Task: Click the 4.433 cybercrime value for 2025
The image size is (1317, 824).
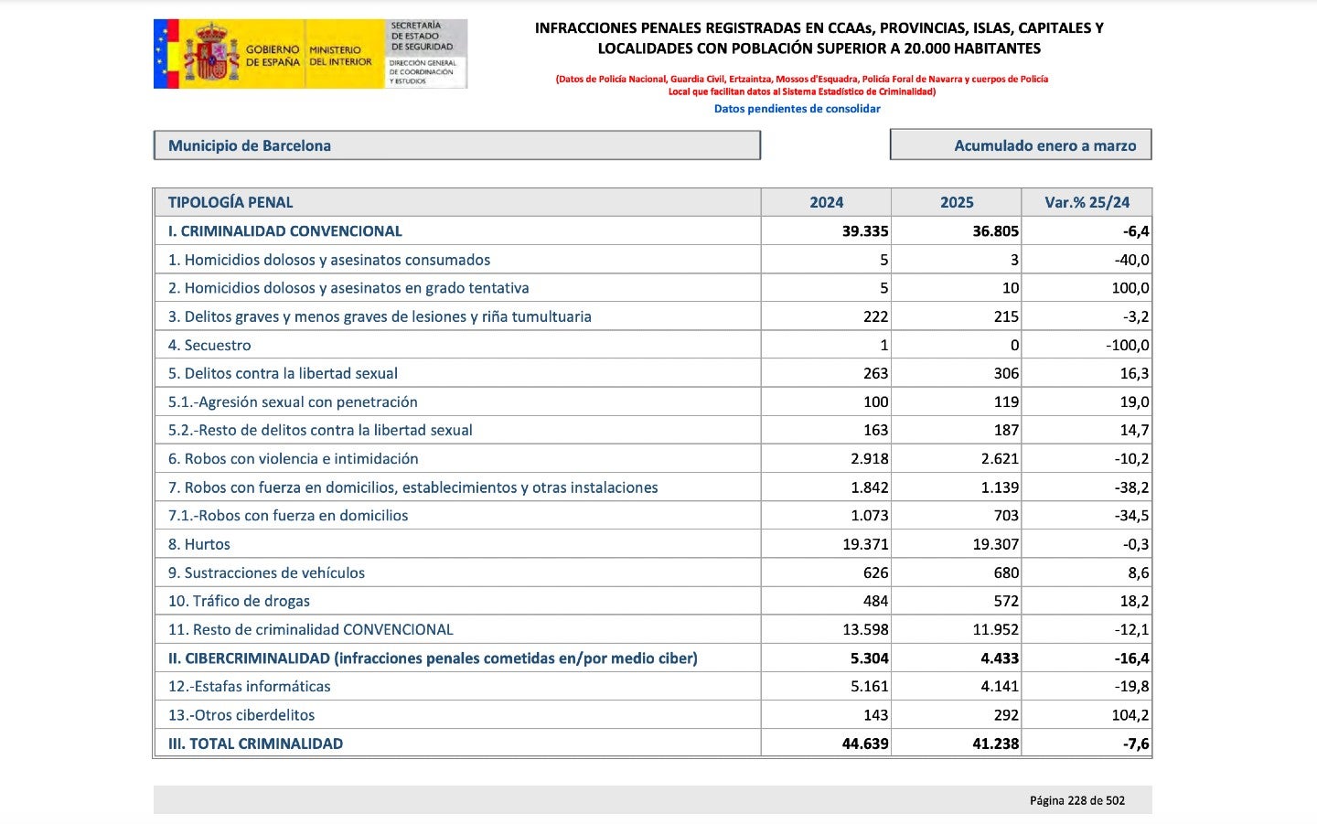Action: click(x=1000, y=658)
